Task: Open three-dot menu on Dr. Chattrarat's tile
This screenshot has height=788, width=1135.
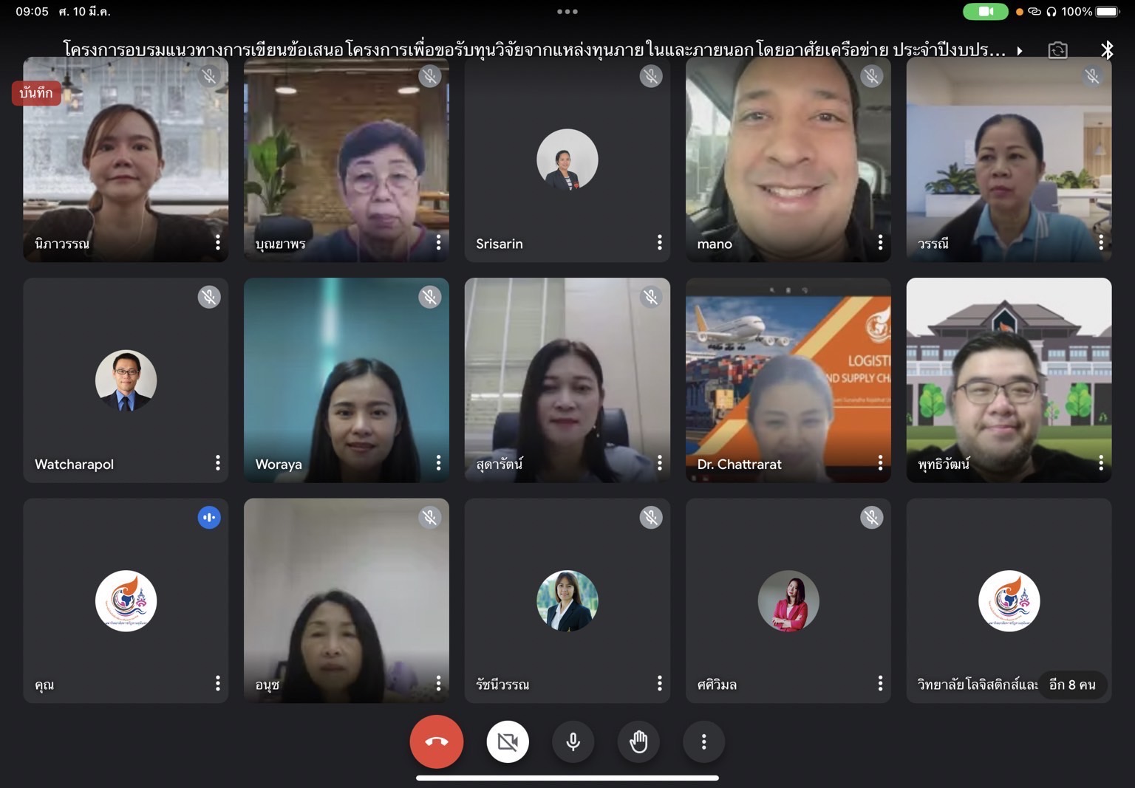Action: click(x=880, y=463)
